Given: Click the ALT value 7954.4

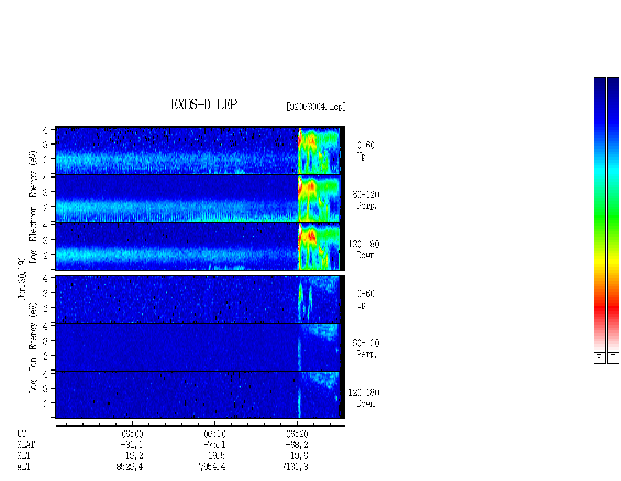Looking at the screenshot, I should tap(212, 467).
